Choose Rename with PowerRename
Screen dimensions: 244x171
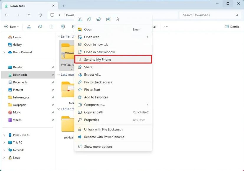point(113,137)
